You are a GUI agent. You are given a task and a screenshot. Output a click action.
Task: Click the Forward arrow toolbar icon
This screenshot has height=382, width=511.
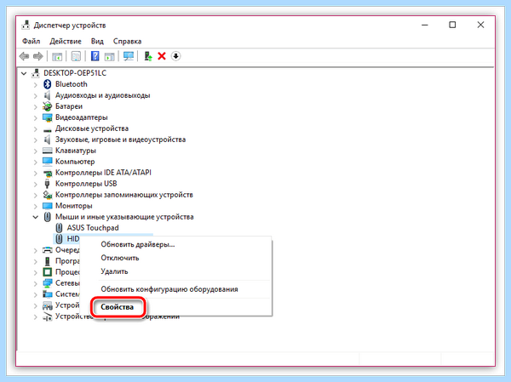pyautogui.click(x=38, y=56)
